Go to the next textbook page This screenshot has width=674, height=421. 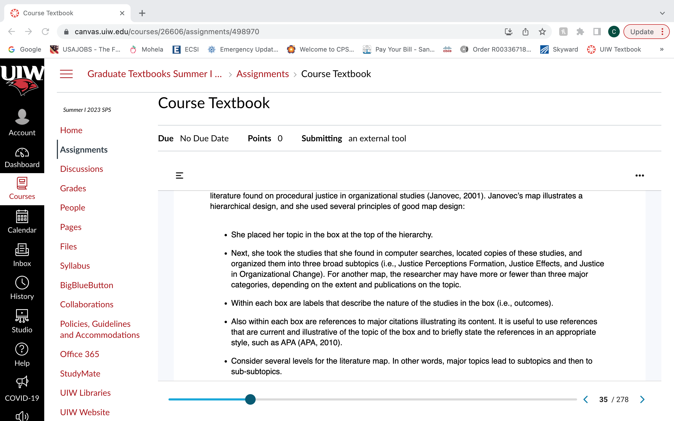point(642,399)
